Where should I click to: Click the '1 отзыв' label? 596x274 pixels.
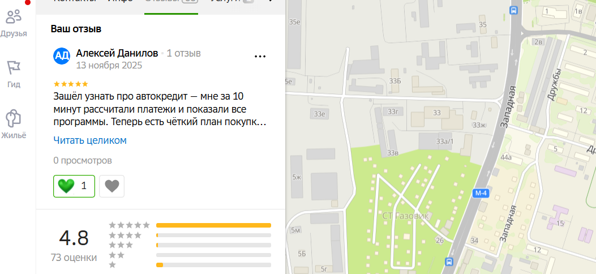tap(183, 53)
